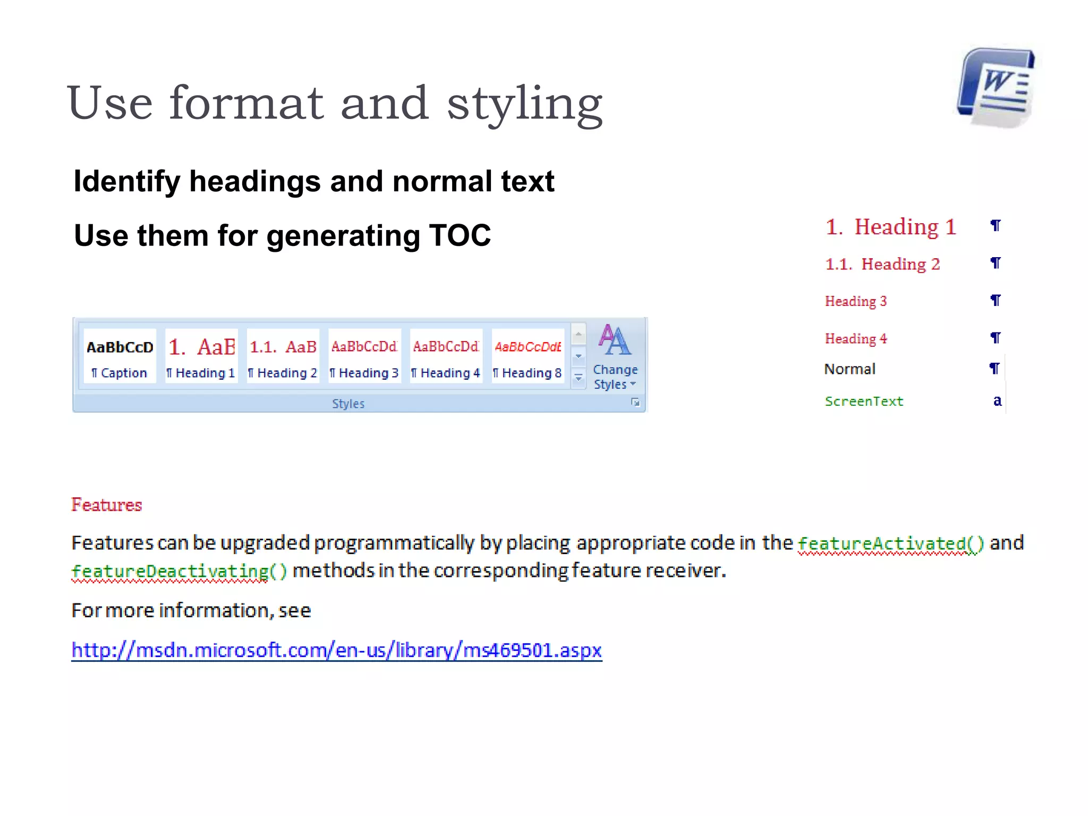Apply the Heading 4 style
The height and width of the screenshot is (816, 1088).
tap(446, 356)
